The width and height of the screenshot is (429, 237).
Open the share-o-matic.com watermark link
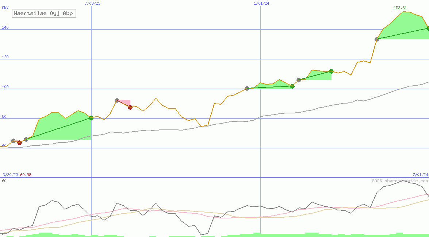click(399, 181)
